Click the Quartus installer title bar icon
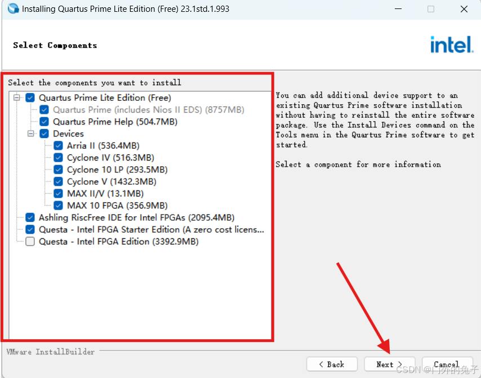This screenshot has height=378, width=481. [x=14, y=8]
